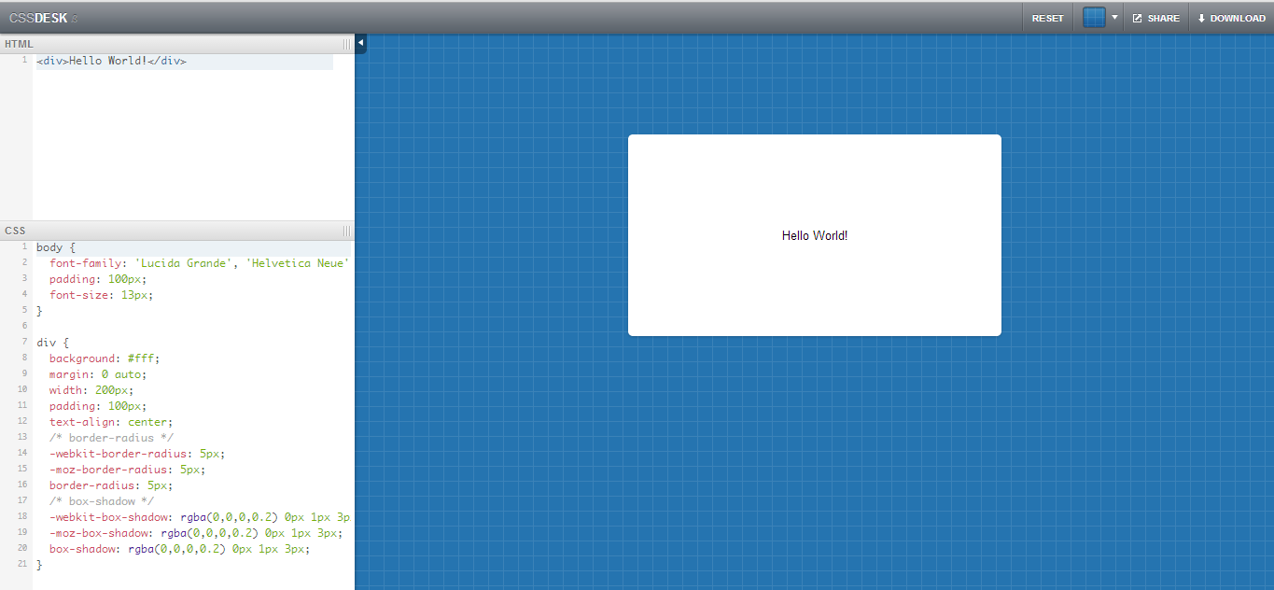The height and width of the screenshot is (590, 1274).
Task: Place the cursor on the CSS font-size line
Action: click(101, 294)
